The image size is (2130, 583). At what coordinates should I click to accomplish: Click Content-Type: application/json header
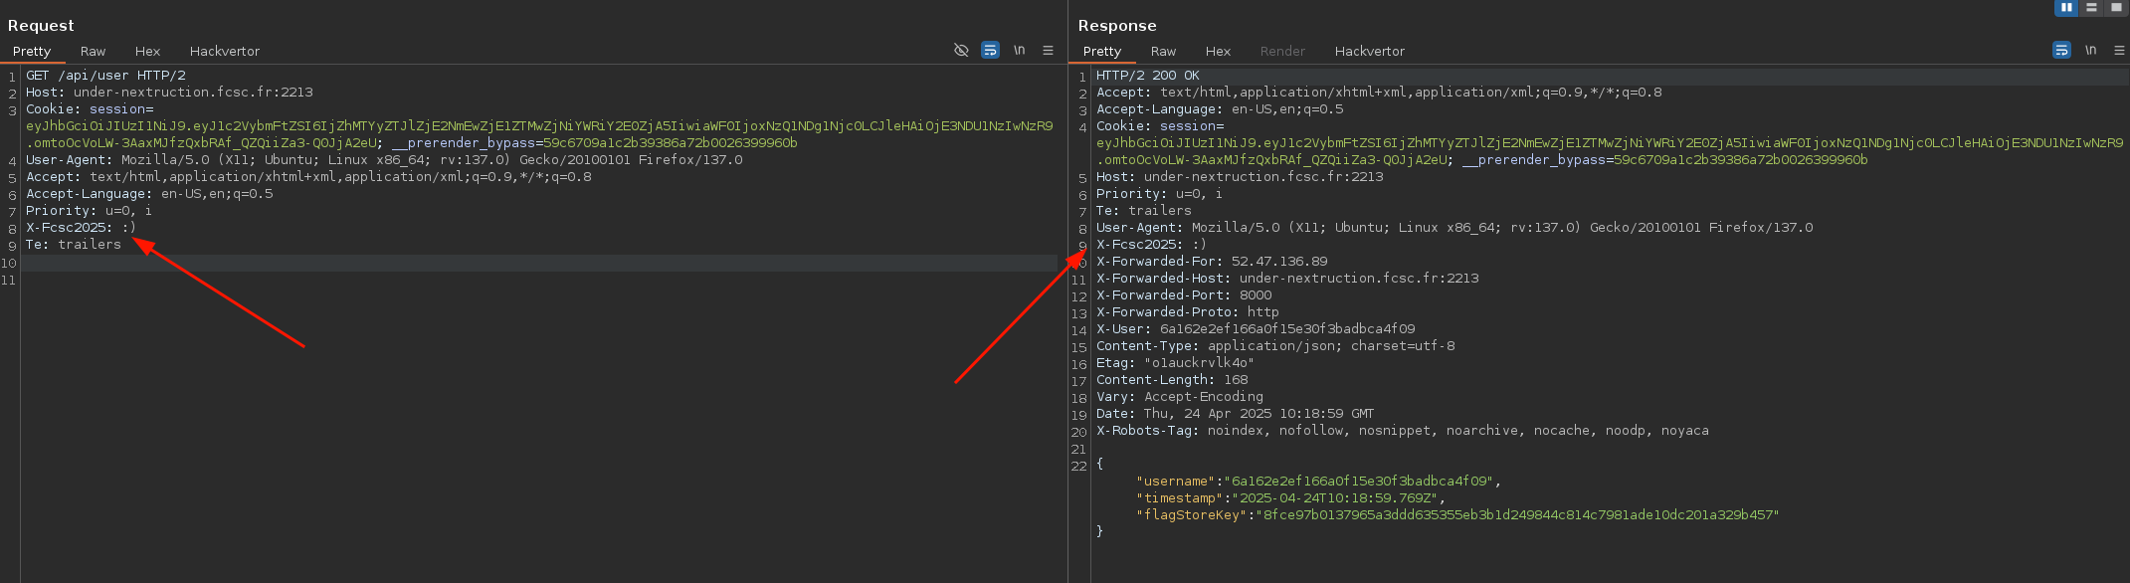click(x=1275, y=346)
